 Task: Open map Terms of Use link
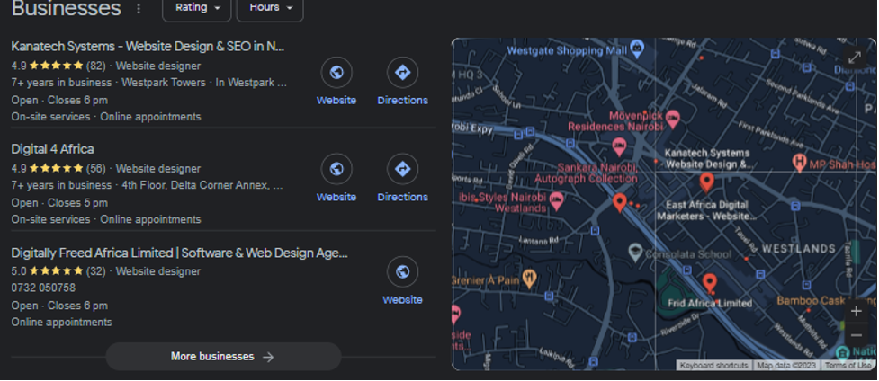click(x=848, y=366)
